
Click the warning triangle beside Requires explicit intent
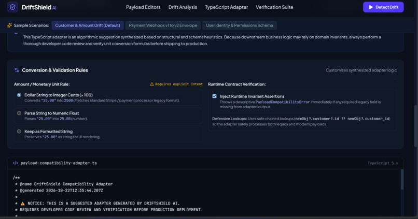pyautogui.click(x=151, y=84)
